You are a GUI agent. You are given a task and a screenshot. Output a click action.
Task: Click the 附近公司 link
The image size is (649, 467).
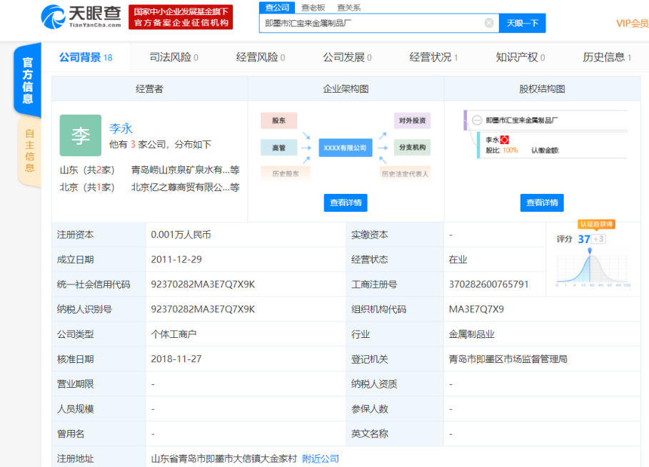coord(321,458)
